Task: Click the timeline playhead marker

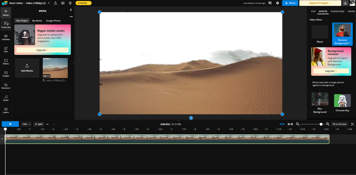Action: point(5,129)
